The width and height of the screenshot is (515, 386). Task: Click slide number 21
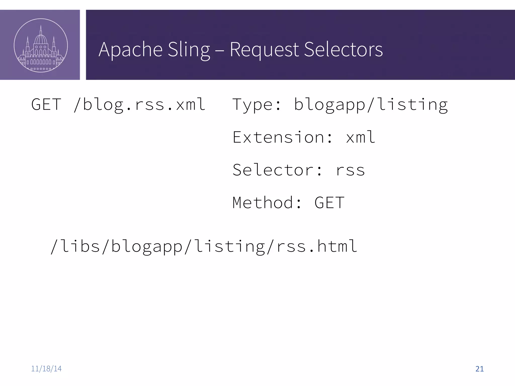[x=480, y=369]
